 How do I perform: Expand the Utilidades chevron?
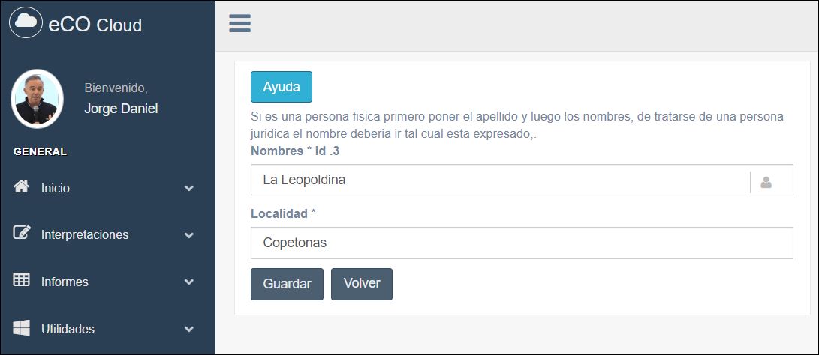(189, 329)
